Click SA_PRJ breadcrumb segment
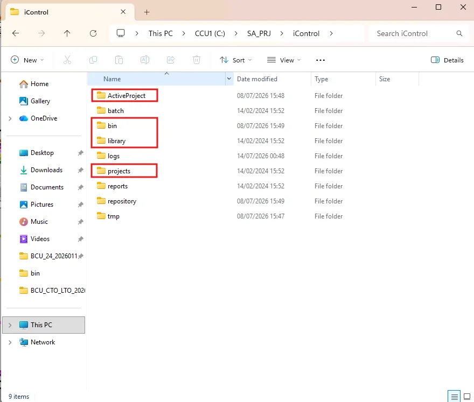474x402 pixels. 259,33
